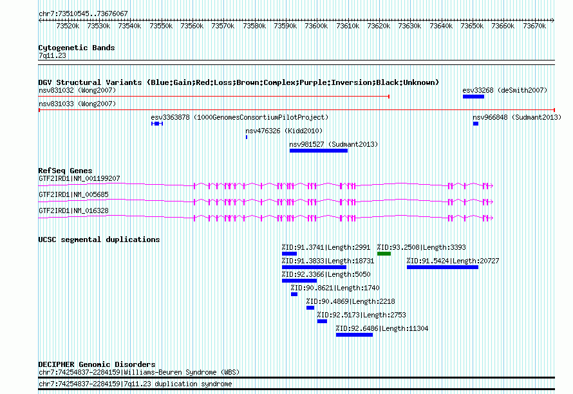Select %ID:90.8621|Length:1740 label

pos(335,288)
